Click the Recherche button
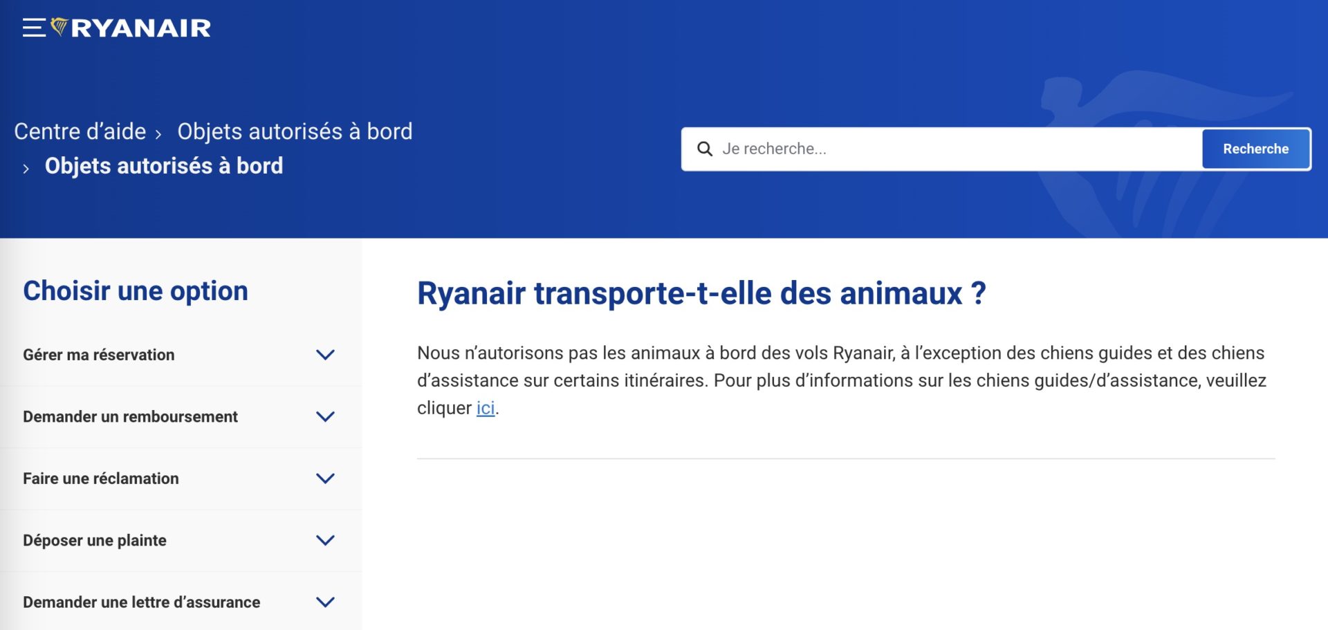This screenshot has width=1328, height=630. tap(1255, 148)
